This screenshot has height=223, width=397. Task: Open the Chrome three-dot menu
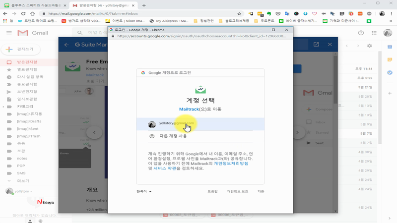[x=392, y=14]
